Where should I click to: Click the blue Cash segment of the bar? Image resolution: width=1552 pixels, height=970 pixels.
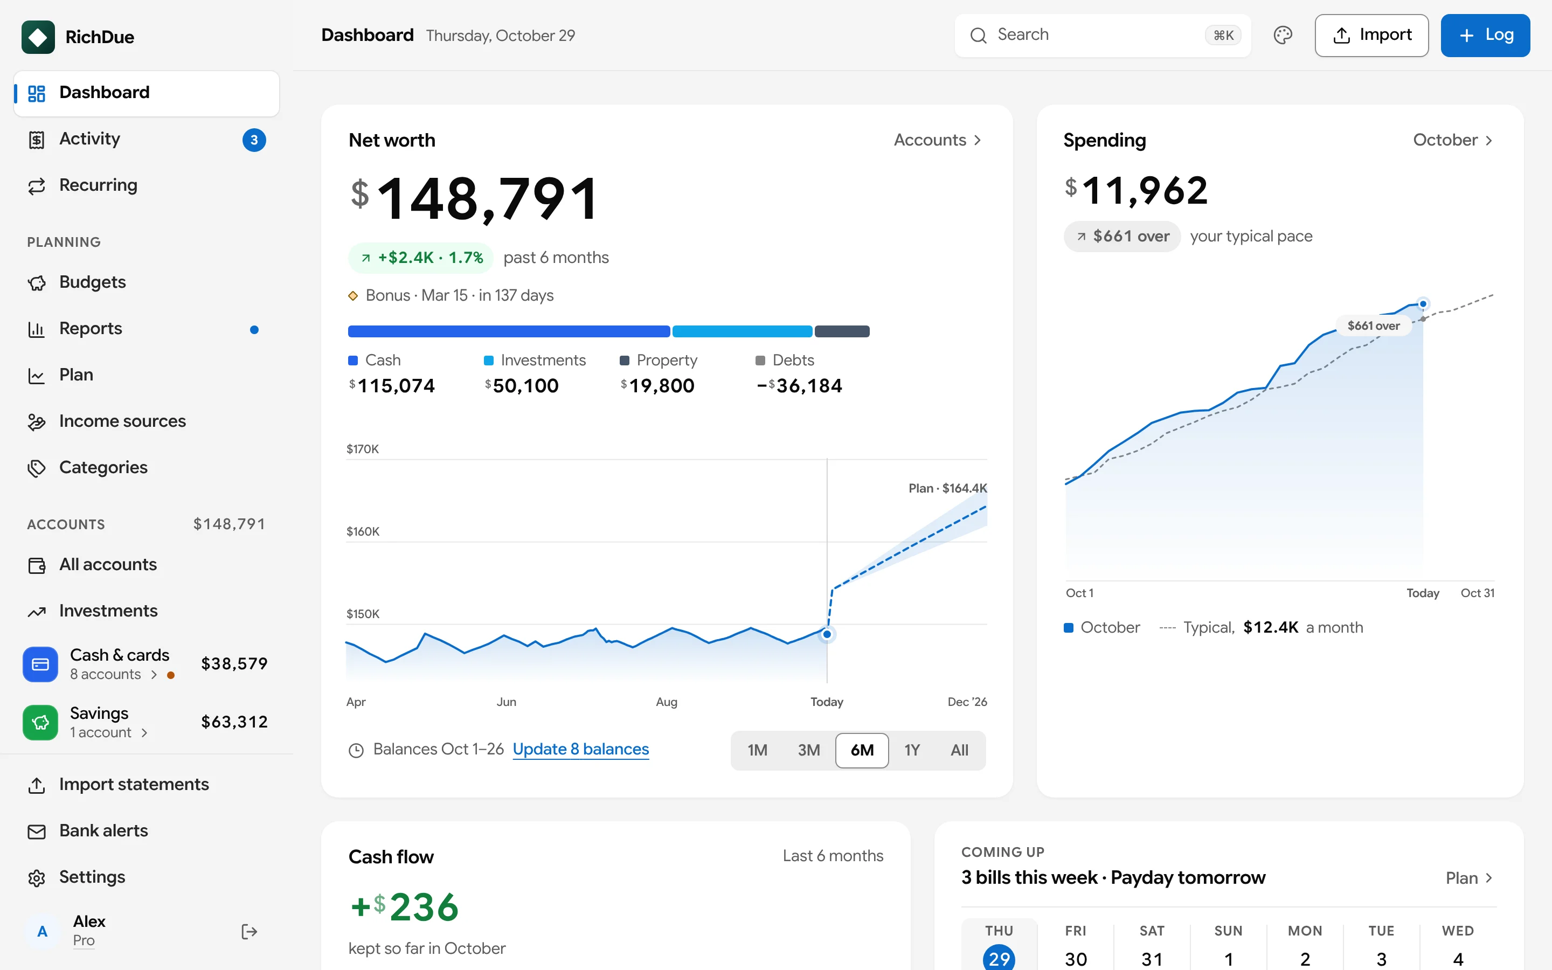tap(509, 331)
